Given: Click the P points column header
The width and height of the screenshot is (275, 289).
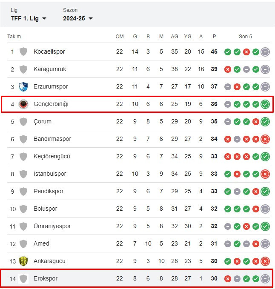Looking at the screenshot, I should click(x=214, y=37).
